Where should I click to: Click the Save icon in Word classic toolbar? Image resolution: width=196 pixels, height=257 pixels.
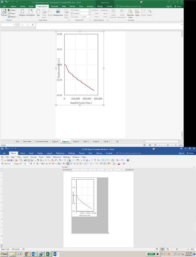8,160
